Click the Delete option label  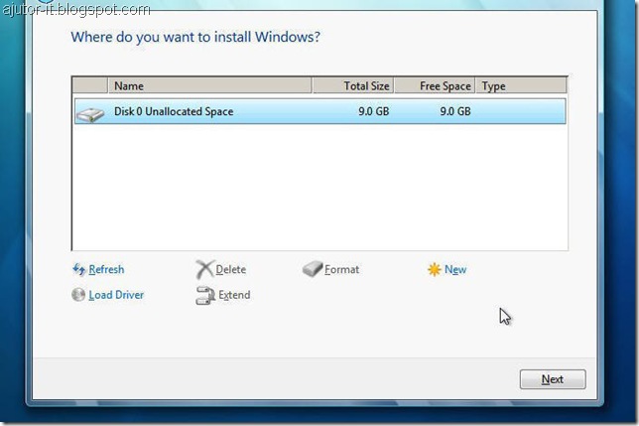tap(230, 269)
